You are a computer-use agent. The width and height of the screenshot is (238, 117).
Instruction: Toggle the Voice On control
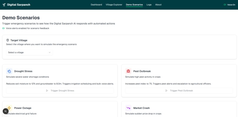tap(229, 5)
